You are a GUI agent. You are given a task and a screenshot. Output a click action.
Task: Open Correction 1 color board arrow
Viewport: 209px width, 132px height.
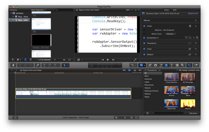197,38
